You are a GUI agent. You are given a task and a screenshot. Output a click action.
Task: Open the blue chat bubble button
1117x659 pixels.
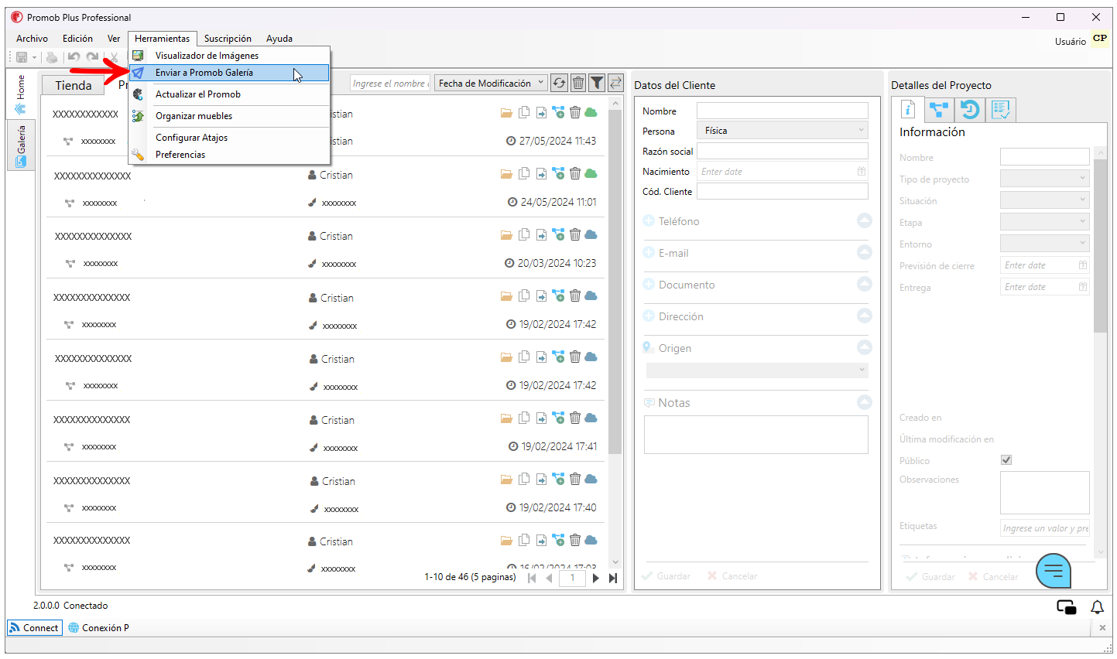click(x=1054, y=572)
